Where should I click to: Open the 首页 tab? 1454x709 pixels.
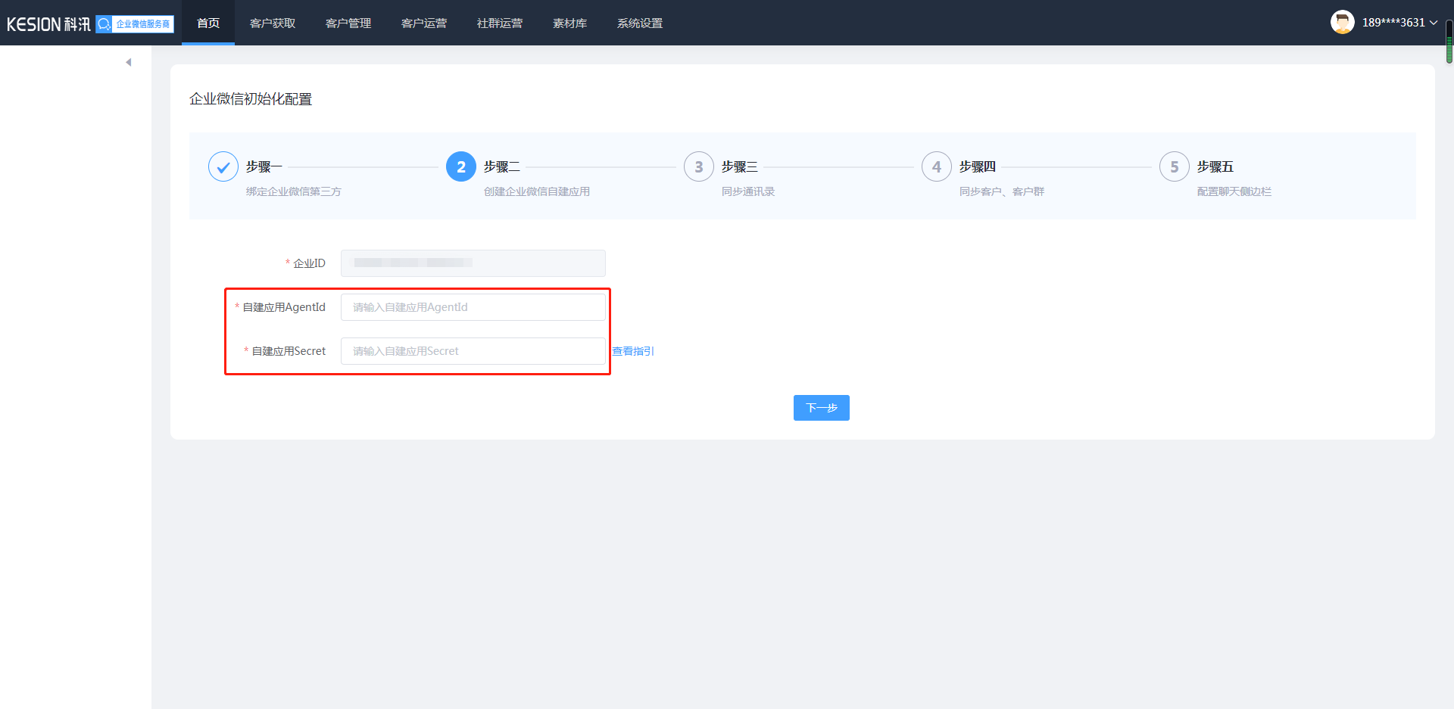(208, 23)
